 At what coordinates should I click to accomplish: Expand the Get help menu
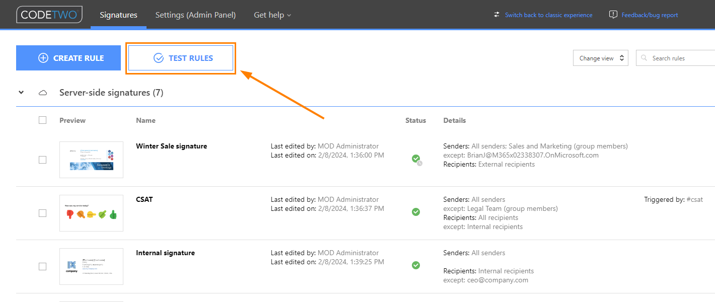pyautogui.click(x=272, y=15)
